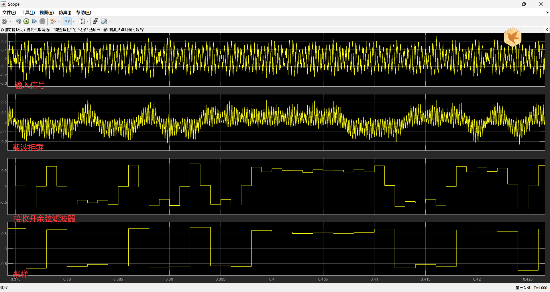Expand the measurements dropdown arrow
Image resolution: width=550 pixels, height=292 pixels.
[x=110, y=21]
